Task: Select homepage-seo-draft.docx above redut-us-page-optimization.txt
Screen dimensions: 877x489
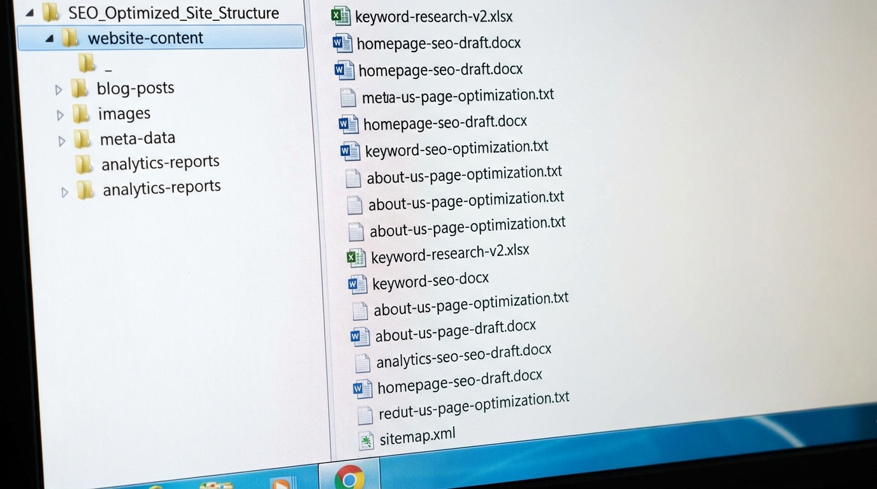Action: click(x=460, y=382)
